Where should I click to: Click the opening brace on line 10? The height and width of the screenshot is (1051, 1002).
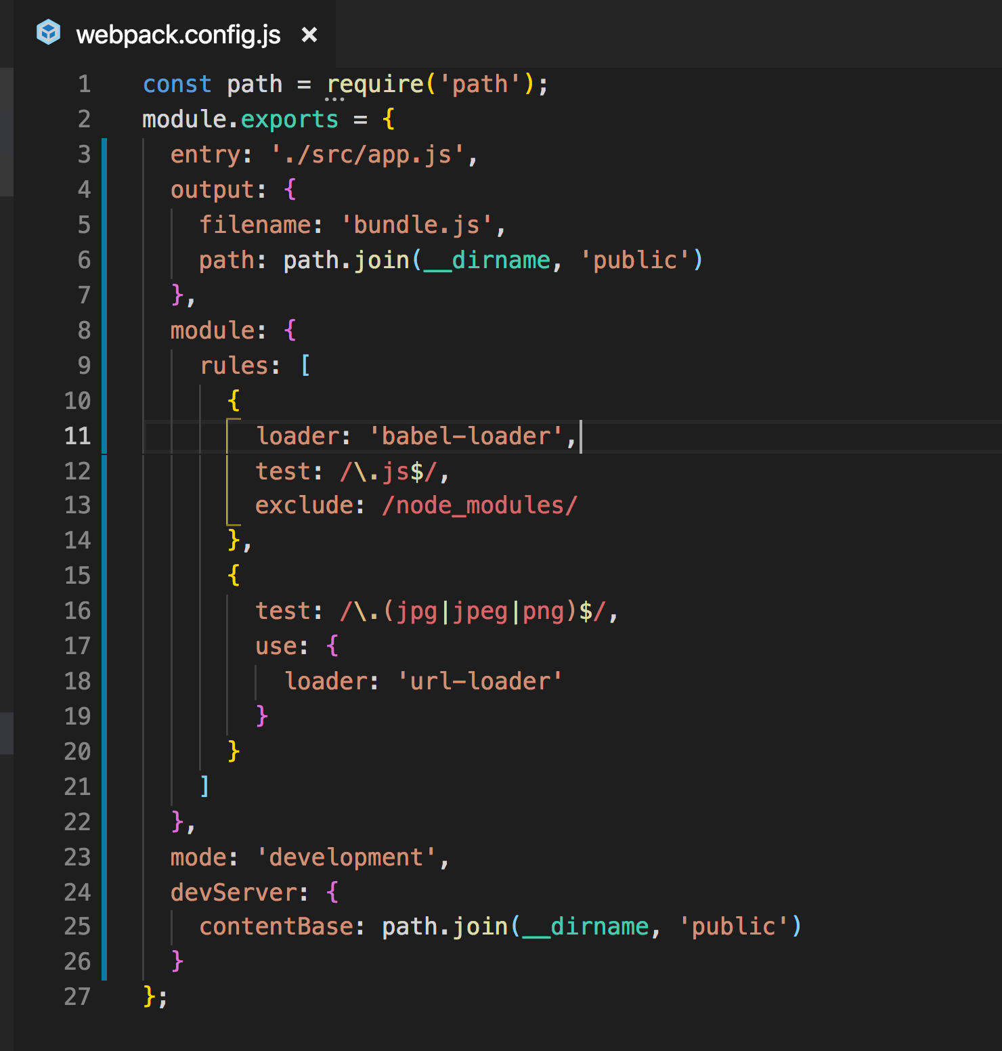pos(234,401)
